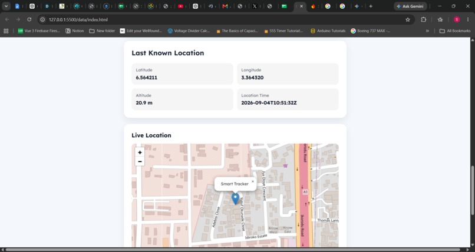The width and height of the screenshot is (475, 252).
Task: Click the purple shop icon on map
Action: pos(285,166)
